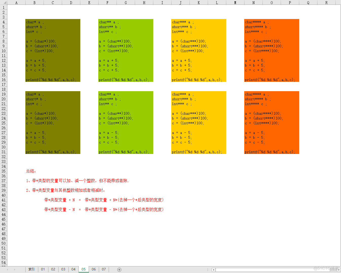Click summary line 2 about 相加或者相减时
The image size is (341, 273).
[x=65, y=190]
